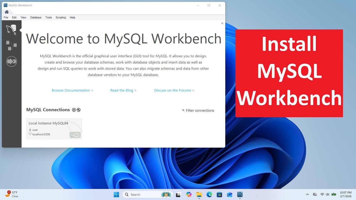
Task: Open the clock showing 10:07 PM
Action: [346, 194]
